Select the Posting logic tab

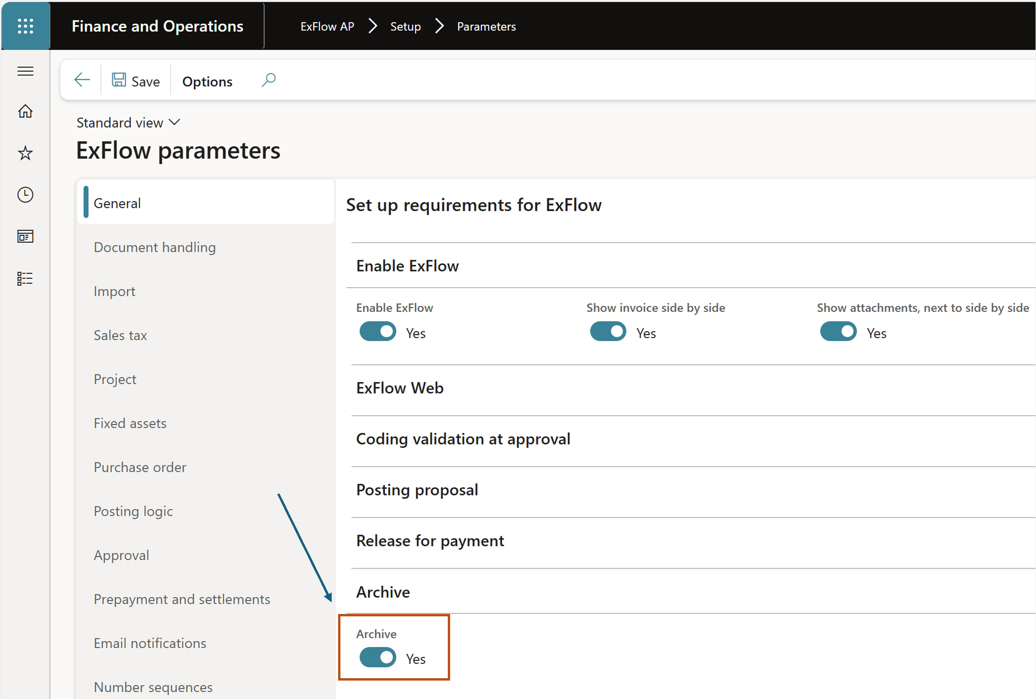click(206, 511)
